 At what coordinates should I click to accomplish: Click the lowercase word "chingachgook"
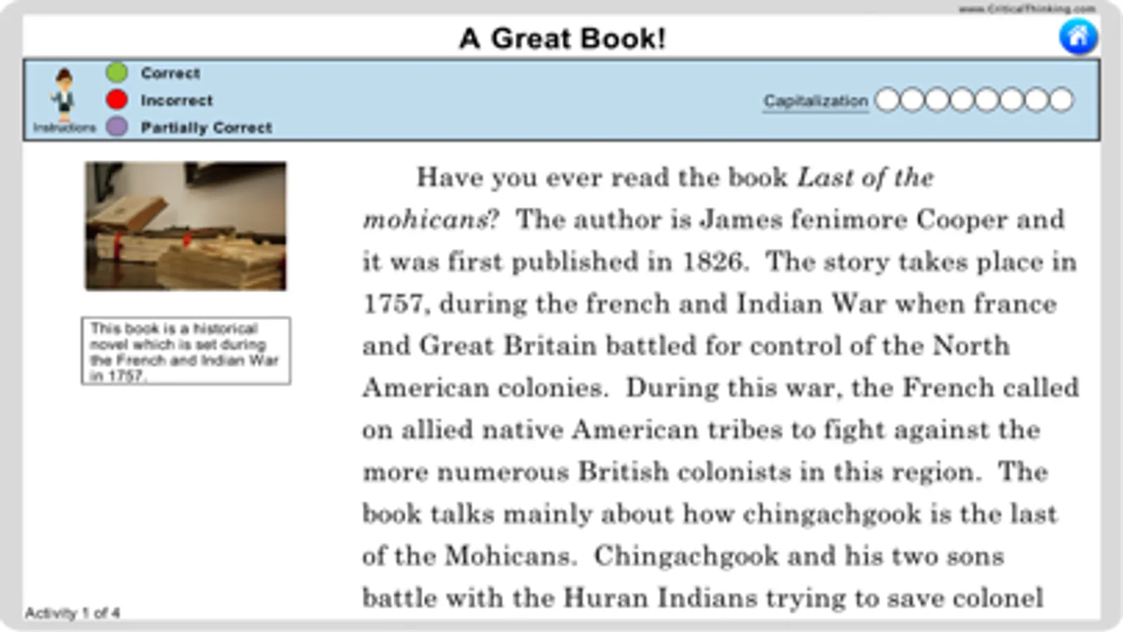[x=832, y=515]
